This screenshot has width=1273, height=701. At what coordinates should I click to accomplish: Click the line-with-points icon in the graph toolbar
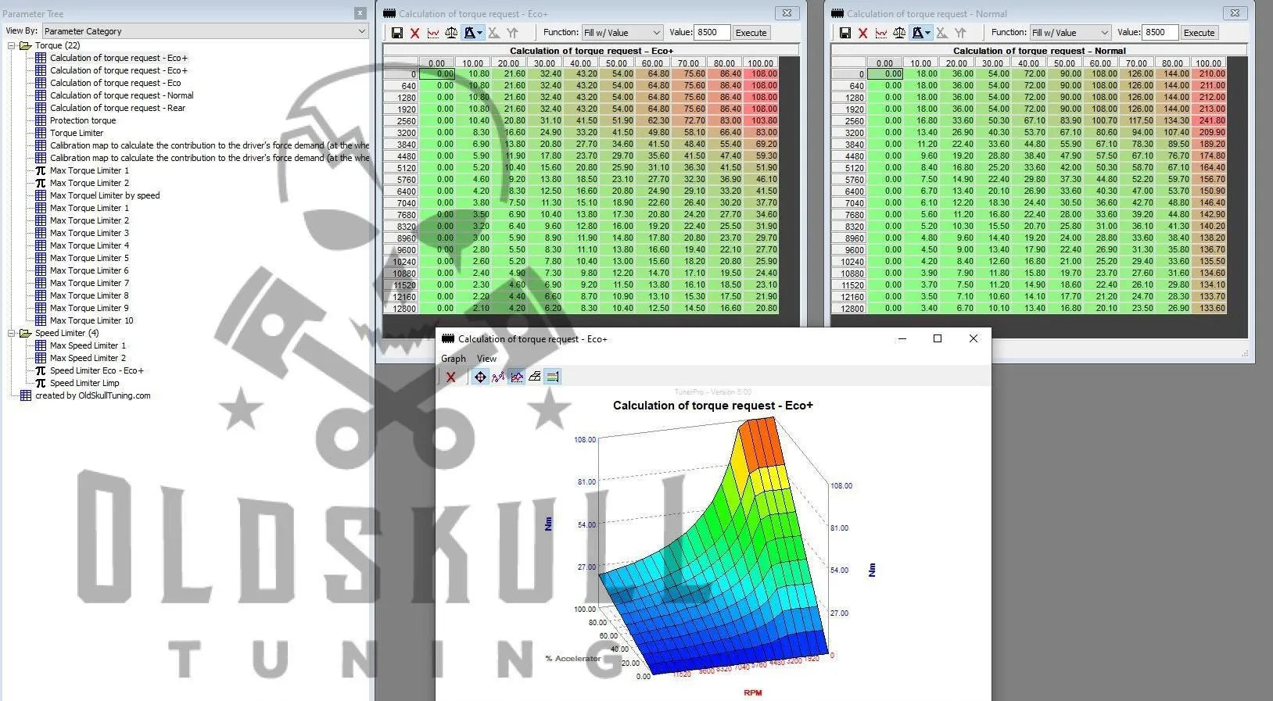[x=498, y=377]
